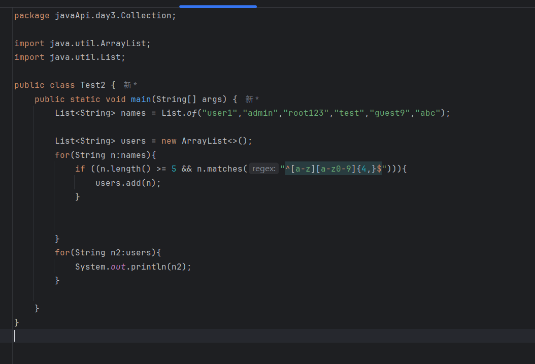Click the n2 variable in second for loop
The width and height of the screenshot is (535, 364).
(116, 252)
